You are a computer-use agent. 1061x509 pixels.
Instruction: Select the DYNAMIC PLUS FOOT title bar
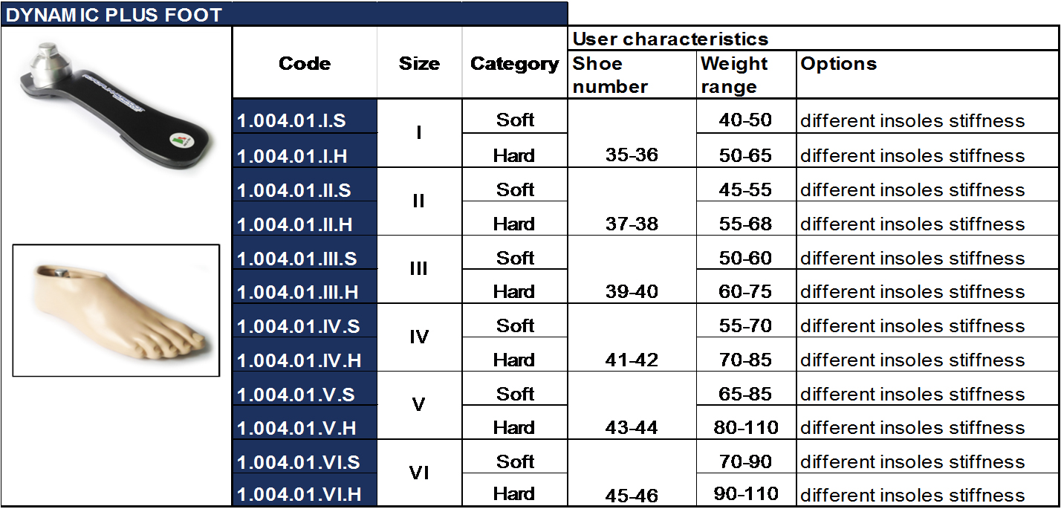284,14
